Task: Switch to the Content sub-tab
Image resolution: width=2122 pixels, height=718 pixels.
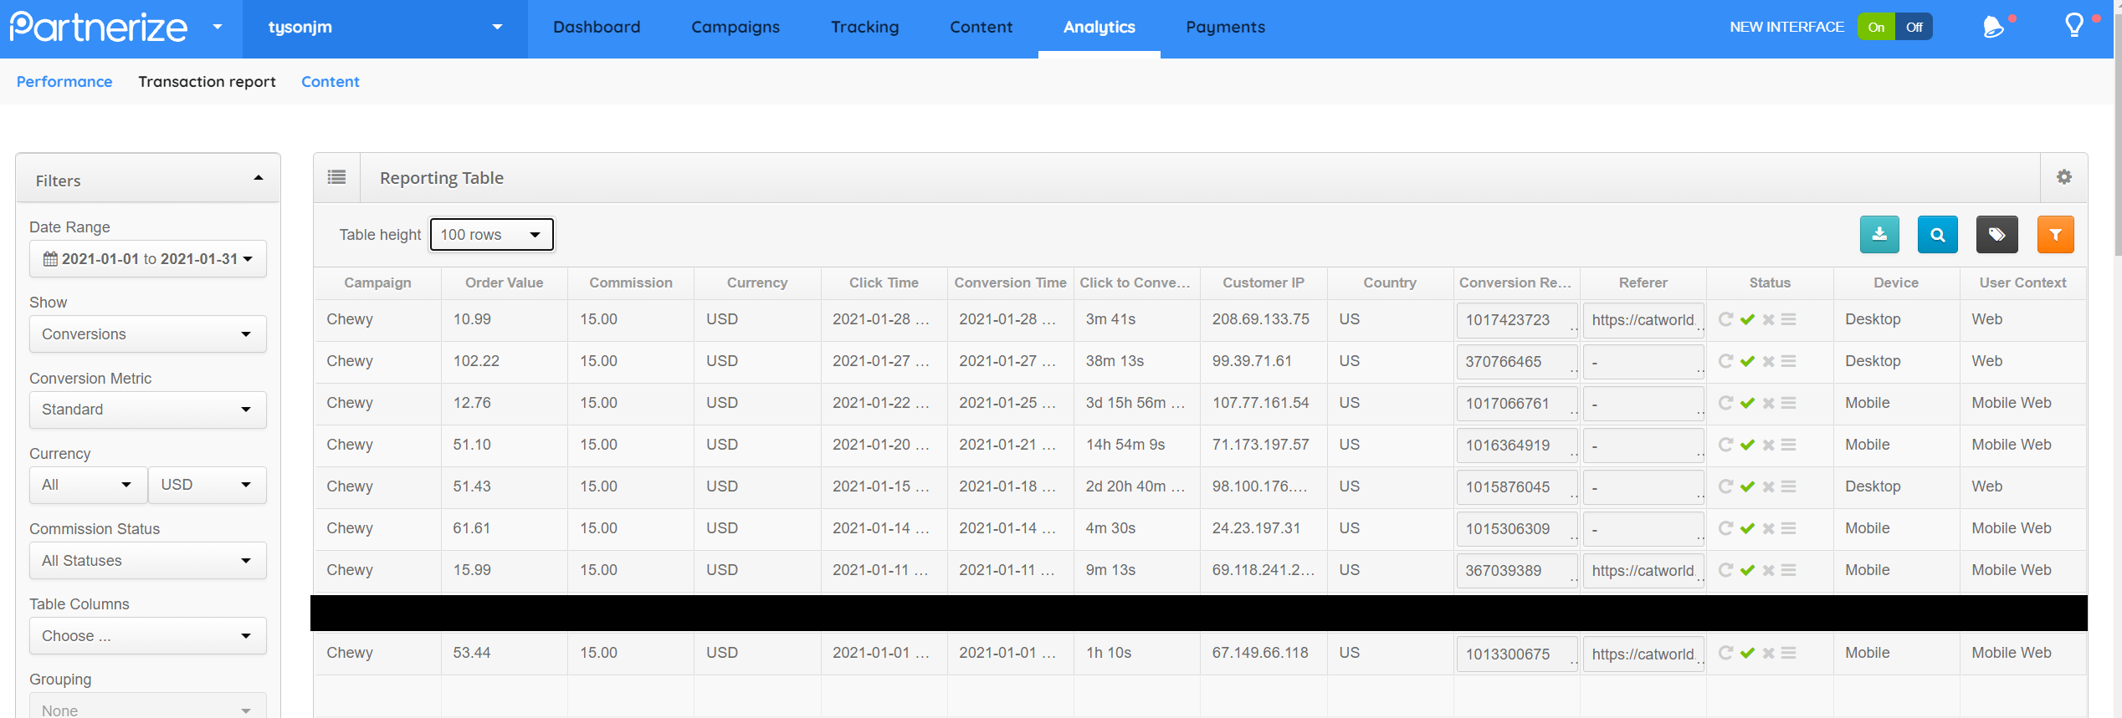Action: 331,82
